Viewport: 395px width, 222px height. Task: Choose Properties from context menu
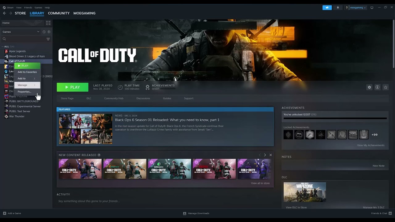[x=24, y=92]
